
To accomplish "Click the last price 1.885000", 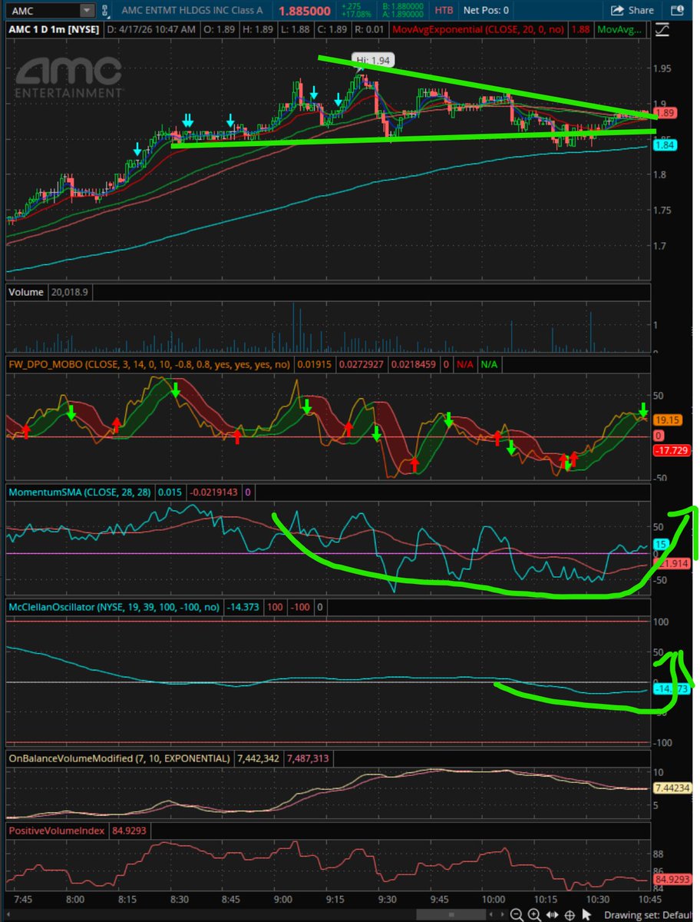I will [x=304, y=12].
